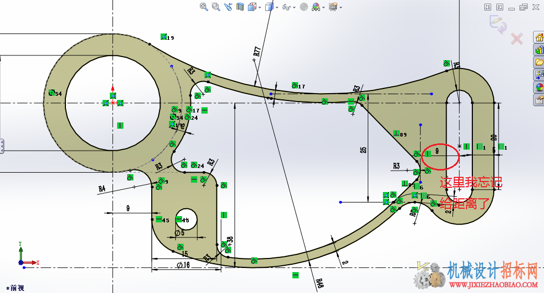The image size is (544, 293).
Task: Return to the Previous View
Action: [x=228, y=7]
